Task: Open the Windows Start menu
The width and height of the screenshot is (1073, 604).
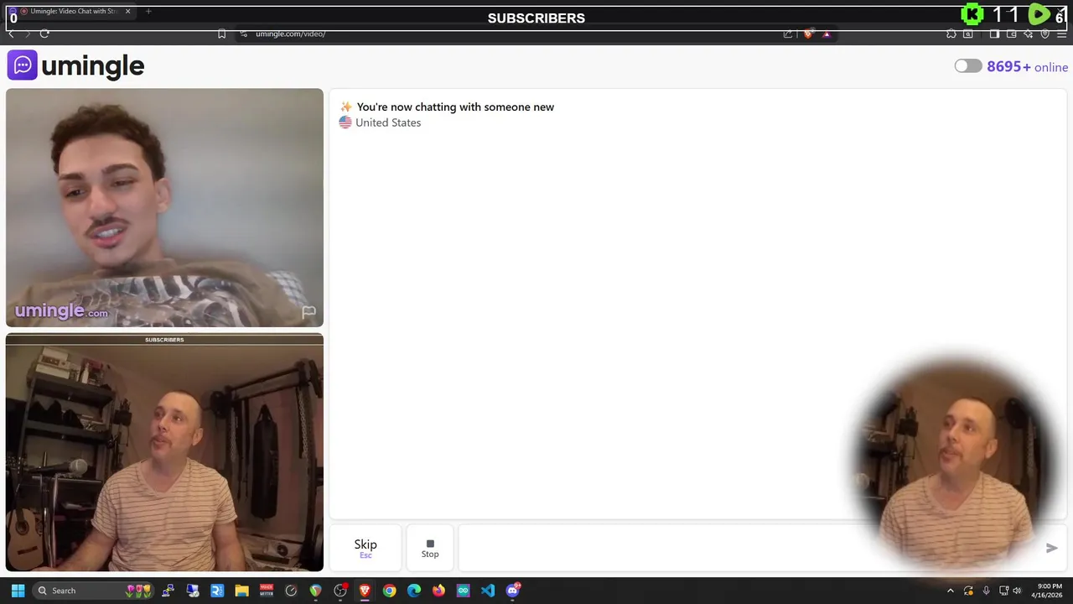Action: tap(18, 591)
